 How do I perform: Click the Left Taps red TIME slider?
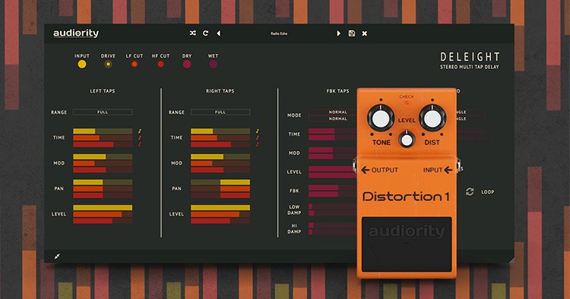103,144
